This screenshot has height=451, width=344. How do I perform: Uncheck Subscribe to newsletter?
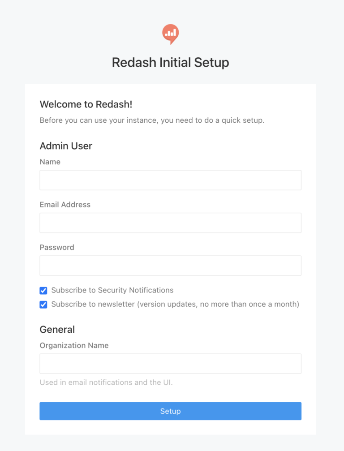43,304
